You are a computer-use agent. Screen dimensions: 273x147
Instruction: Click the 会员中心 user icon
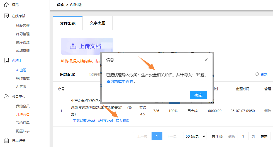click(6, 97)
